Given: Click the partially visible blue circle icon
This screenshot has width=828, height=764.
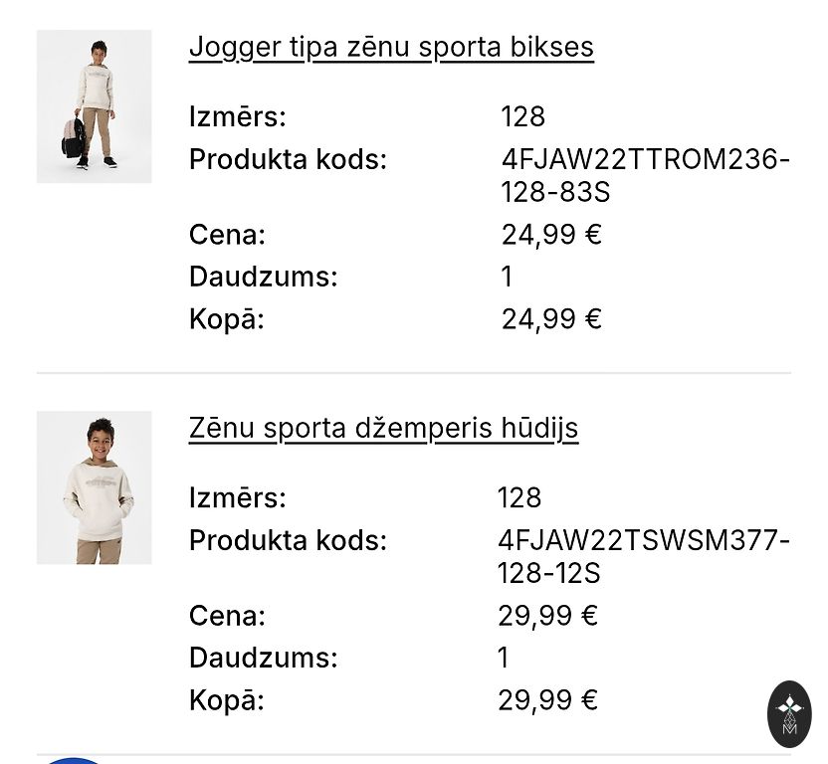Looking at the screenshot, I should coord(74,760).
